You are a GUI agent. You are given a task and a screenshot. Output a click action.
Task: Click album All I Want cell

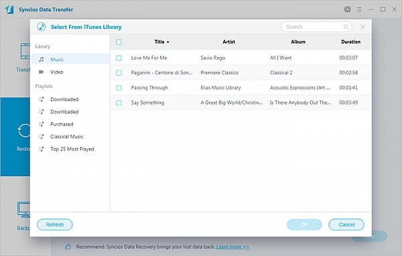[x=281, y=58]
